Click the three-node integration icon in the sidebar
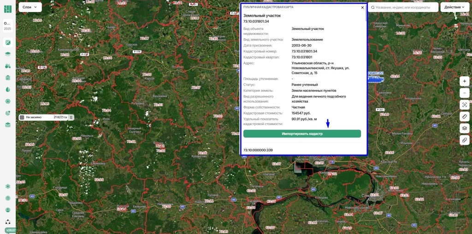The height and width of the screenshot is (234, 472). tap(8, 222)
